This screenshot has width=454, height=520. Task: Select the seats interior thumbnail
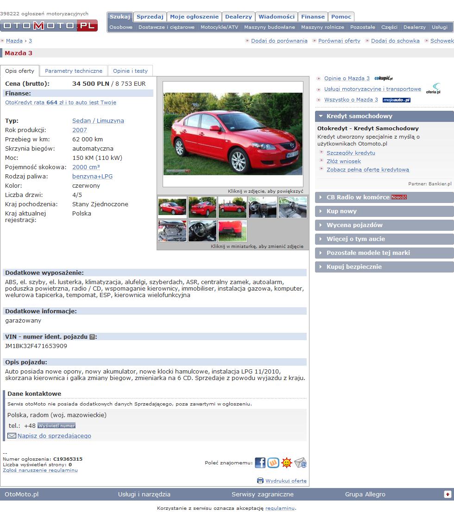point(293,207)
